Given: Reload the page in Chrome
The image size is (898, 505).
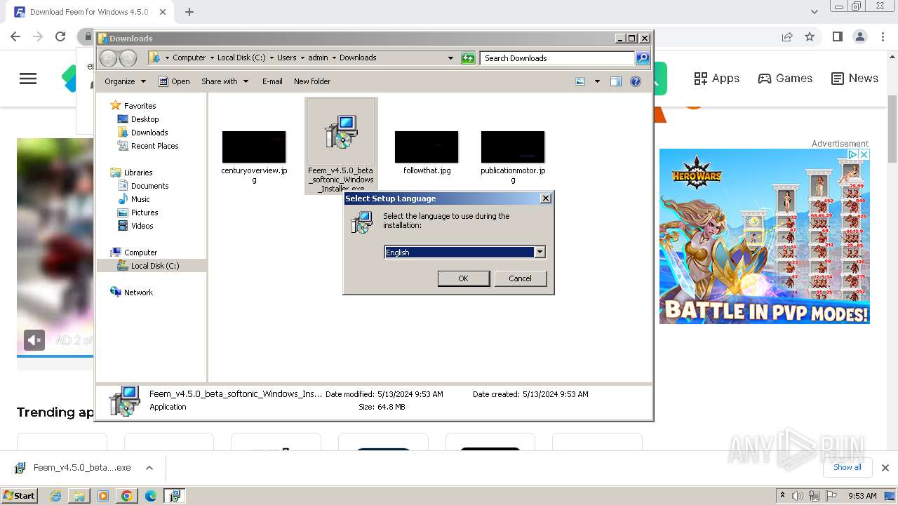Looking at the screenshot, I should 60,36.
